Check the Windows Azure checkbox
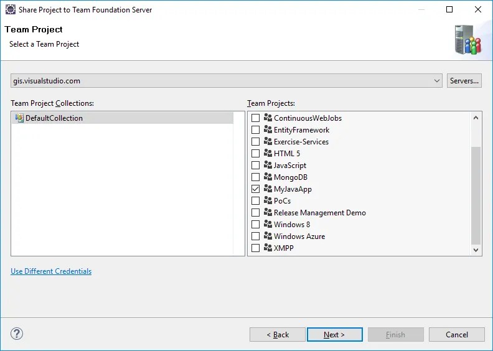This screenshot has height=351, width=493. tap(256, 236)
